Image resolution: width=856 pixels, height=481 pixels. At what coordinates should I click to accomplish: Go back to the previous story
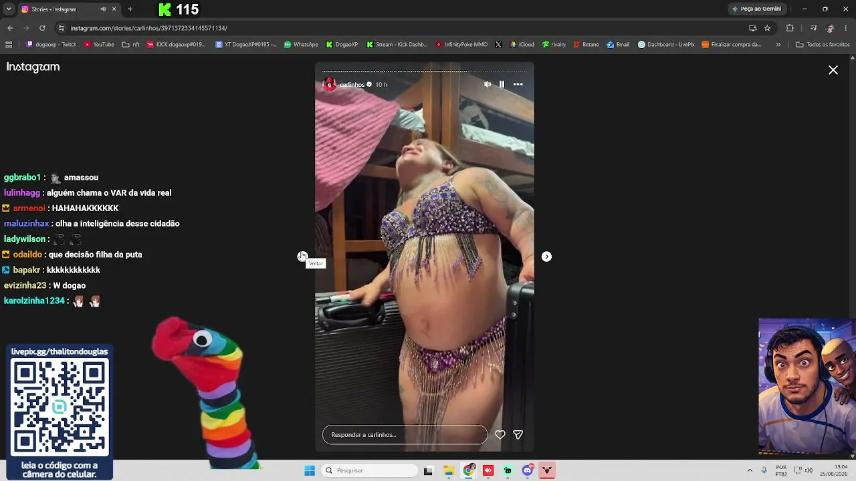pyautogui.click(x=302, y=257)
